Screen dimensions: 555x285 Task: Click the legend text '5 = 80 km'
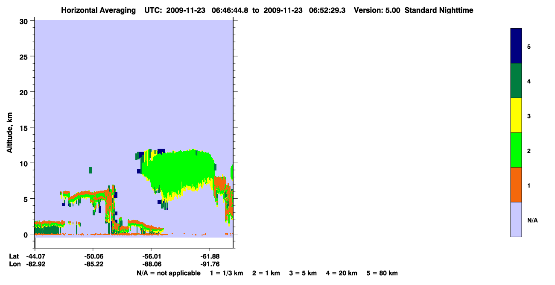point(382,273)
